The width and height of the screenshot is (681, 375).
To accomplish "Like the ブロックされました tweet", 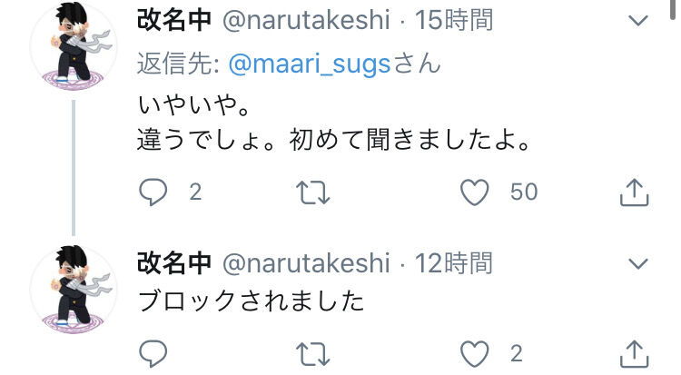I will click(x=476, y=353).
